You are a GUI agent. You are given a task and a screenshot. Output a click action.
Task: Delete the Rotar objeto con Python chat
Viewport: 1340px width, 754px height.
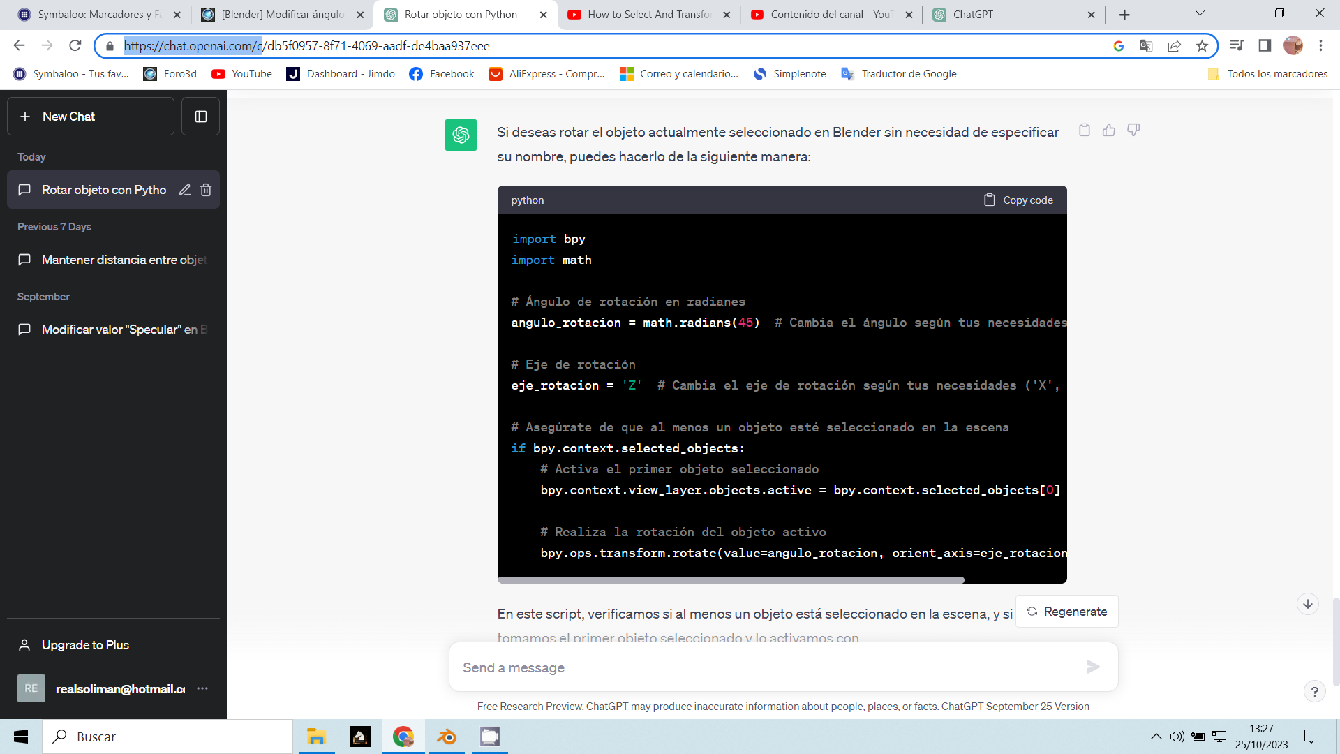206,190
